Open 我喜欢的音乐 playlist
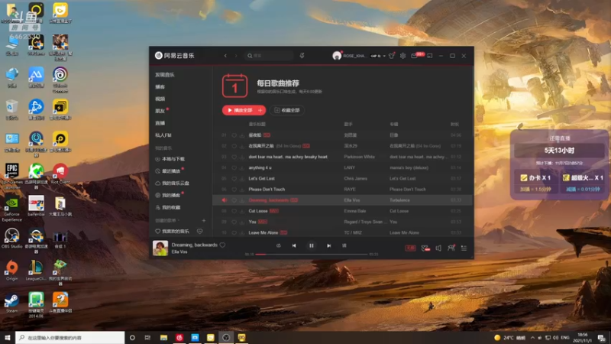This screenshot has width=611, height=344. pyautogui.click(x=172, y=232)
